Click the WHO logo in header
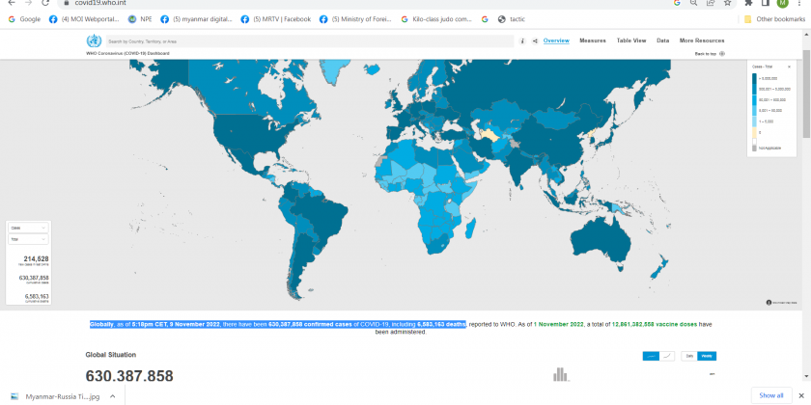 [94, 41]
